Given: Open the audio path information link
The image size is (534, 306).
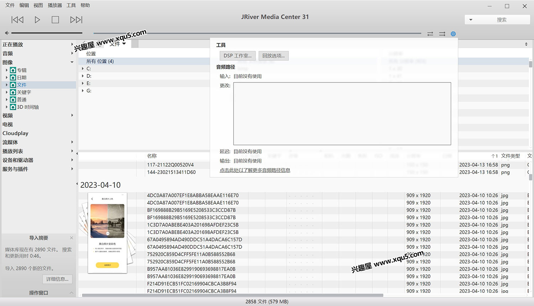Looking at the screenshot, I should point(255,170).
